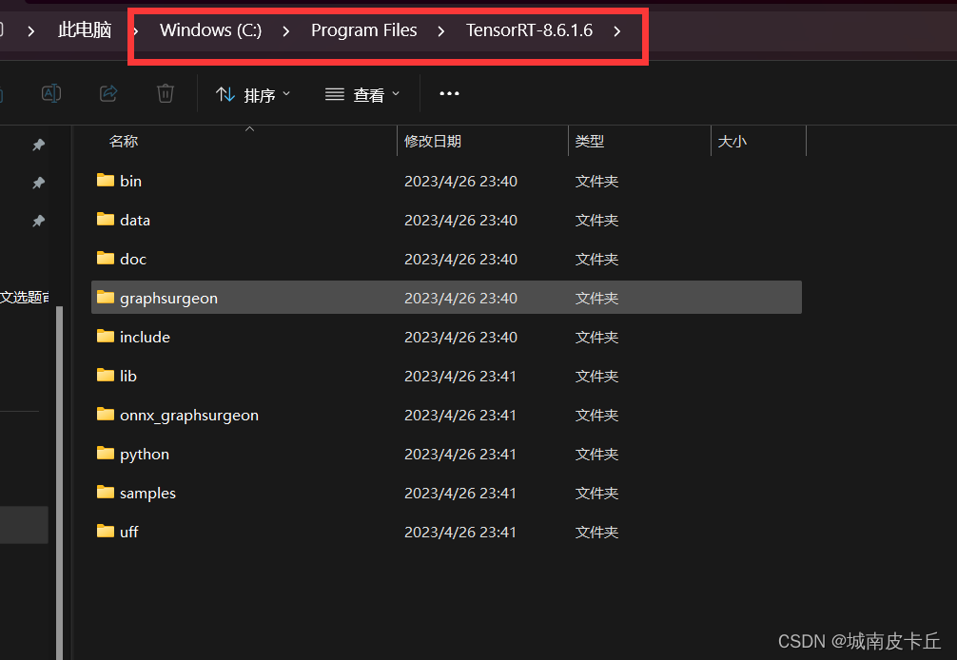Click the 此电脑 breadcrumb

[x=85, y=29]
